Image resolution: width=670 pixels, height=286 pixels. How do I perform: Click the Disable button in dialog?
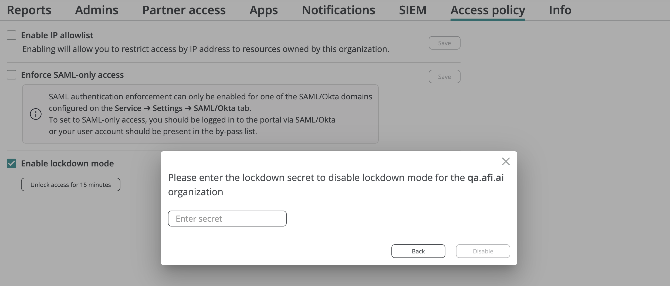click(x=483, y=251)
